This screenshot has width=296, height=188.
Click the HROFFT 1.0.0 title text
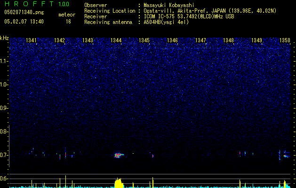[37, 4]
